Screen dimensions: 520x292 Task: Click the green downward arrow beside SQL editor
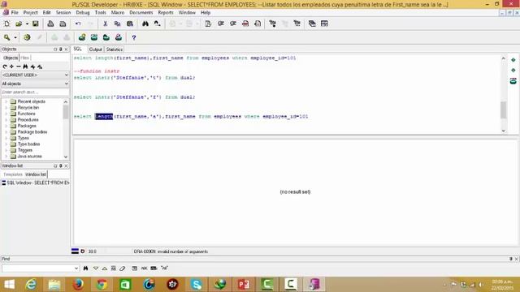point(513,71)
